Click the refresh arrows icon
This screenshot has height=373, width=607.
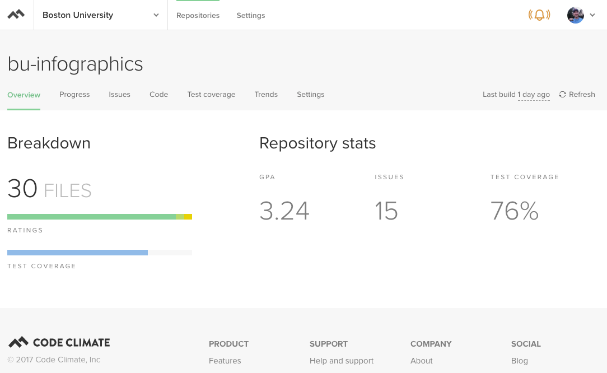tap(562, 95)
